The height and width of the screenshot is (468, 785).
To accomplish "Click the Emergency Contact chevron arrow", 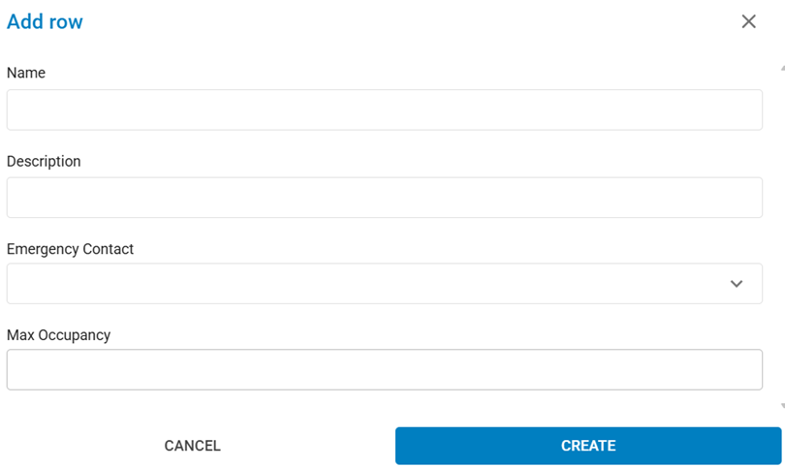I will [x=737, y=283].
